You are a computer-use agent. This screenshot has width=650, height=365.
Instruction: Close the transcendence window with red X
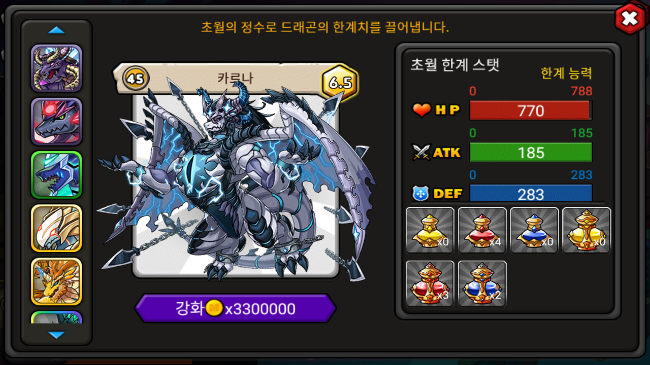[630, 19]
